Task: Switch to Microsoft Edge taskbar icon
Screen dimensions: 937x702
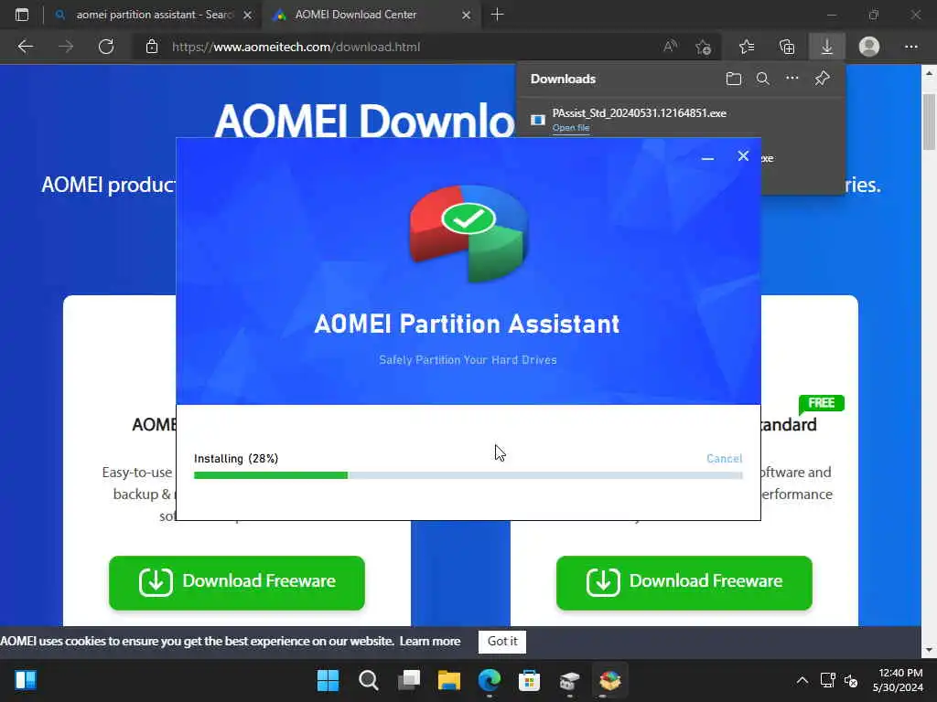Action: click(x=490, y=680)
